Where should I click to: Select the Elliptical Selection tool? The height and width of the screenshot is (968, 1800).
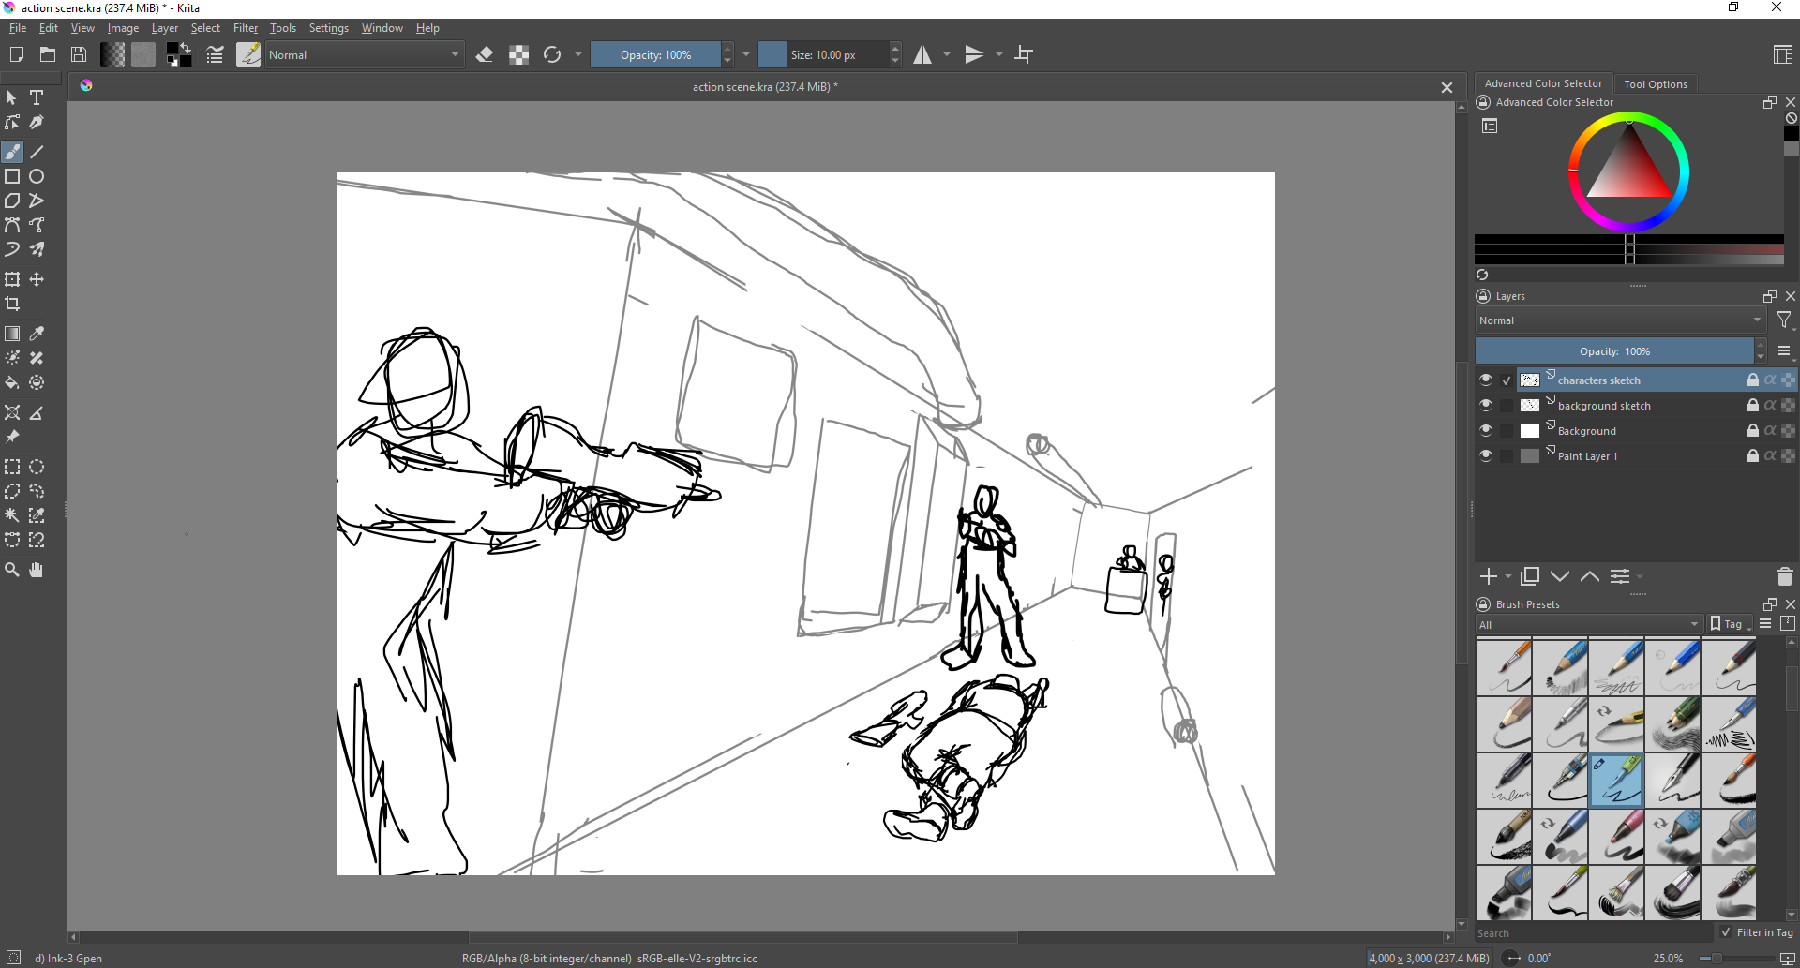click(x=37, y=467)
